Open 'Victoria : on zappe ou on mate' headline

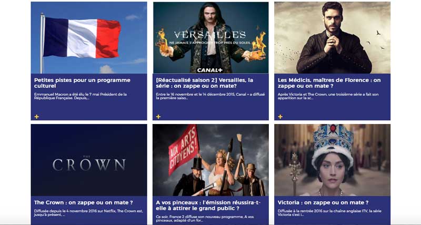pos(323,202)
